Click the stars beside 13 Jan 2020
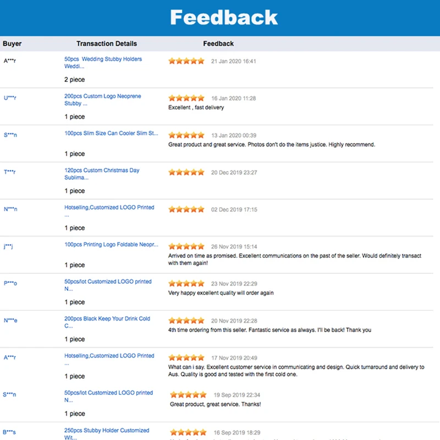 click(186, 135)
